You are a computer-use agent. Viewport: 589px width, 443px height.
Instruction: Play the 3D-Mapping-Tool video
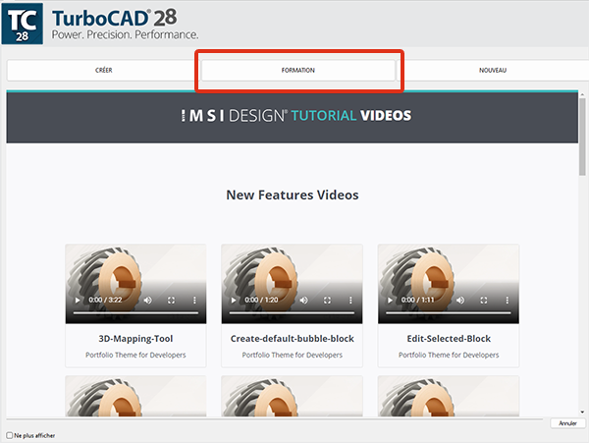78,300
